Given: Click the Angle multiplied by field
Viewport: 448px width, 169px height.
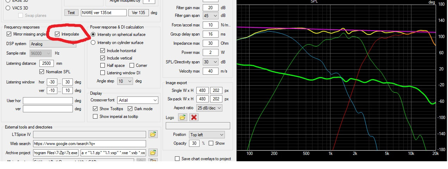Looking at the screenshot, I should click(149, 1).
